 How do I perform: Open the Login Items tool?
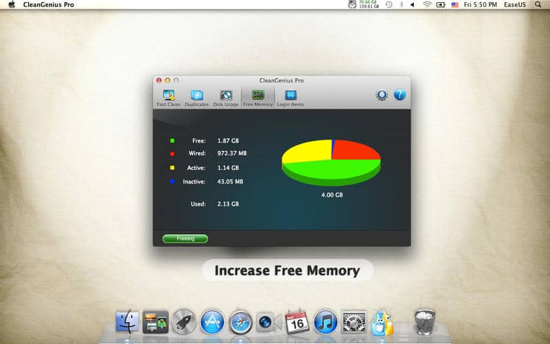click(x=290, y=98)
